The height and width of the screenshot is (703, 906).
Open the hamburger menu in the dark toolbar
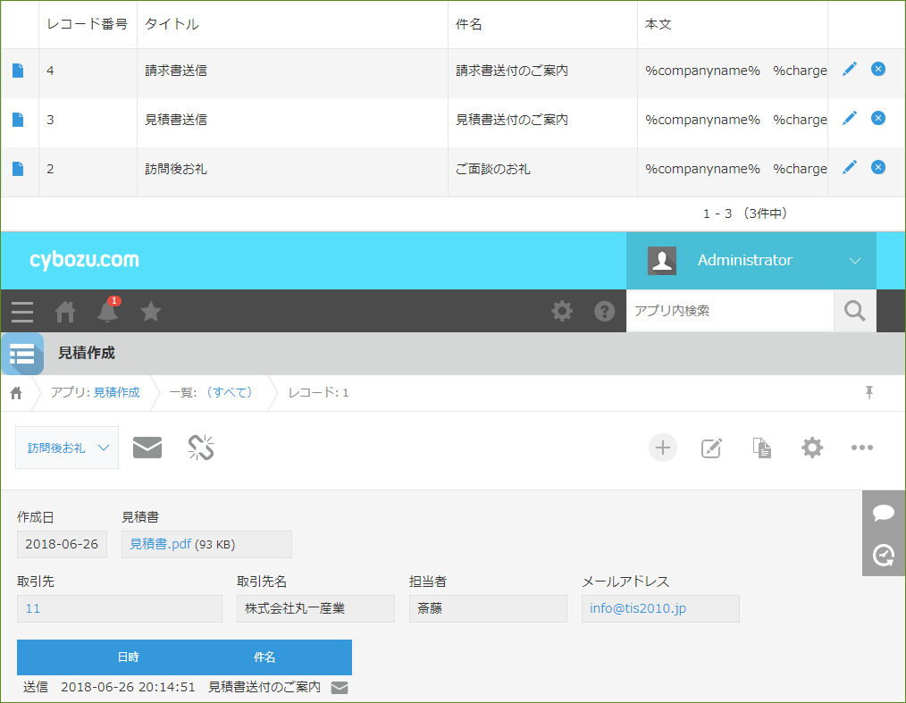(22, 312)
